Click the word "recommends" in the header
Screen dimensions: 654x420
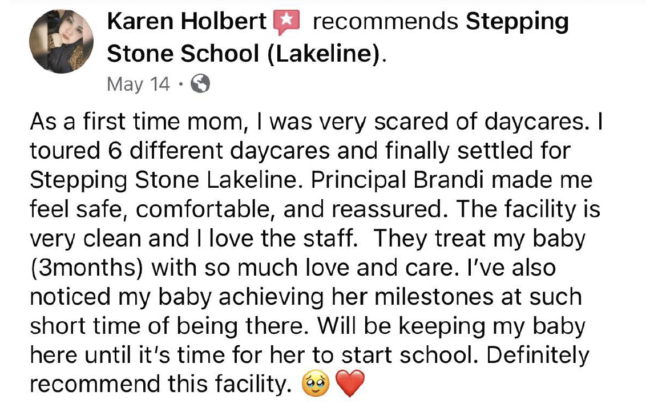pos(385,21)
